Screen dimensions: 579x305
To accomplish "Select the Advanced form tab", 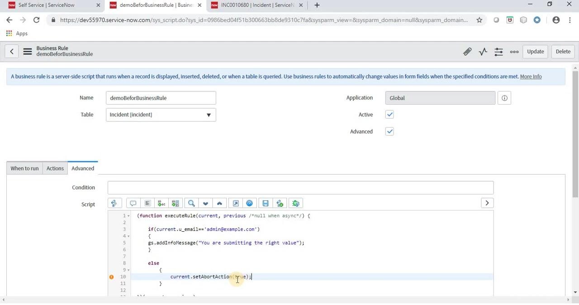I will (x=83, y=168).
